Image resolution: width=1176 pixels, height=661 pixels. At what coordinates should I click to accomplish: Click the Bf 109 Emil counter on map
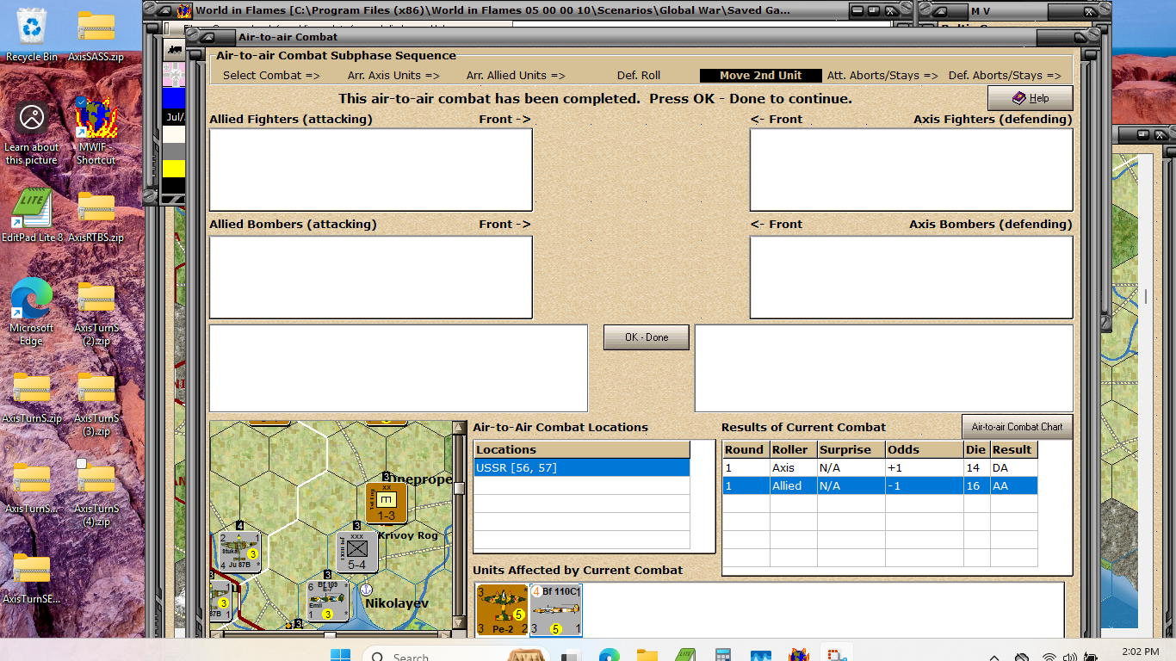[x=328, y=600]
